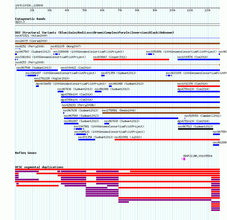227x220 pixels.
Task: Click the ruler's right end arrow
Action: click(x=219, y=8)
